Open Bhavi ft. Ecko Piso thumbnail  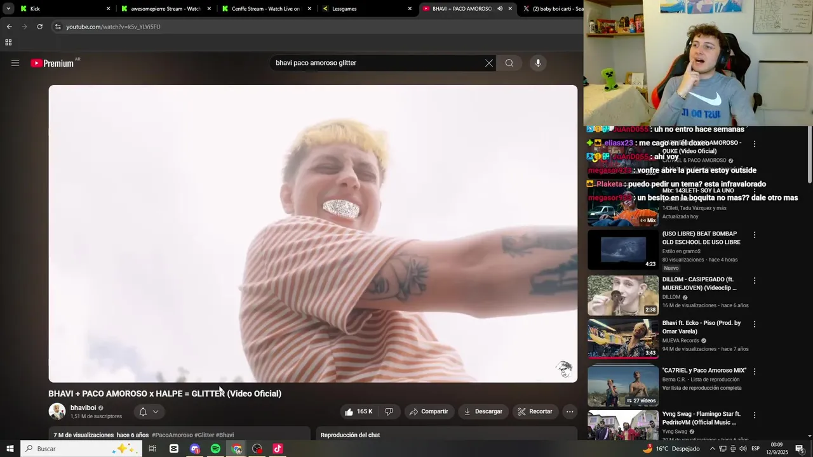click(x=623, y=339)
